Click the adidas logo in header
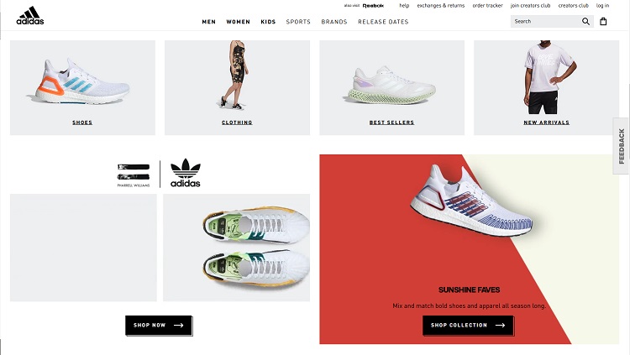The image size is (630, 355). [x=30, y=16]
